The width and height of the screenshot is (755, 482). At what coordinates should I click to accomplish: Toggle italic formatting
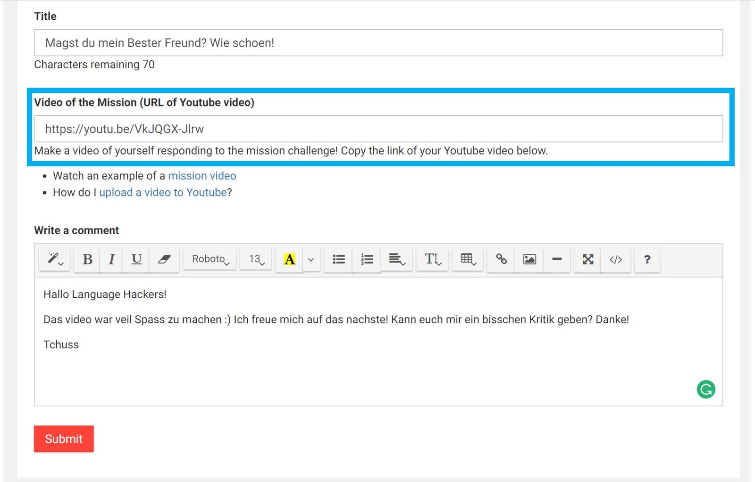coord(111,259)
